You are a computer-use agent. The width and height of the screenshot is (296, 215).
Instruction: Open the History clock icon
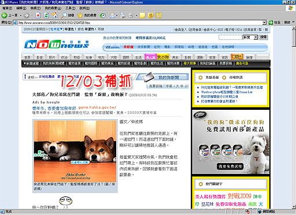pos(103,16)
